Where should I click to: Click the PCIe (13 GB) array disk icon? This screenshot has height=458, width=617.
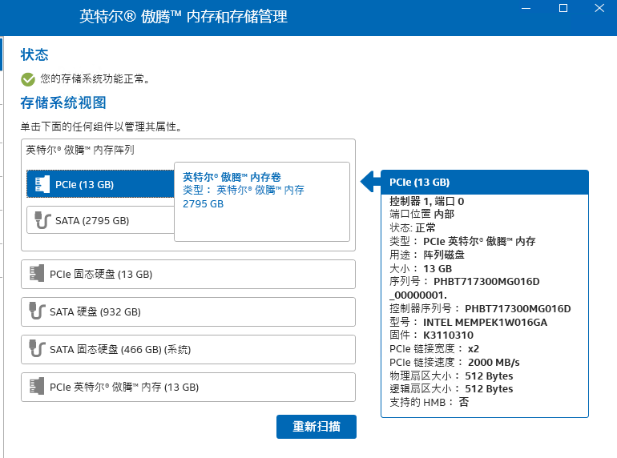tap(42, 184)
